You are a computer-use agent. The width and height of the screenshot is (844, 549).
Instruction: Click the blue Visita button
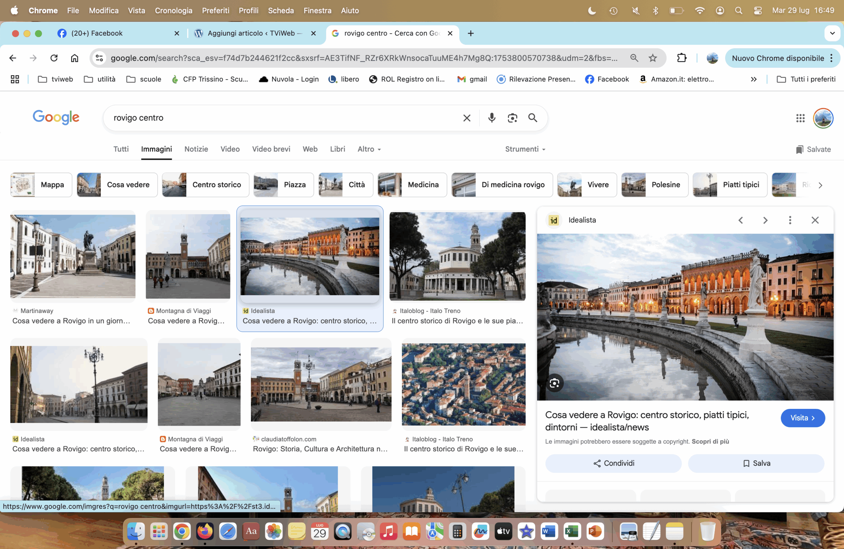(802, 418)
